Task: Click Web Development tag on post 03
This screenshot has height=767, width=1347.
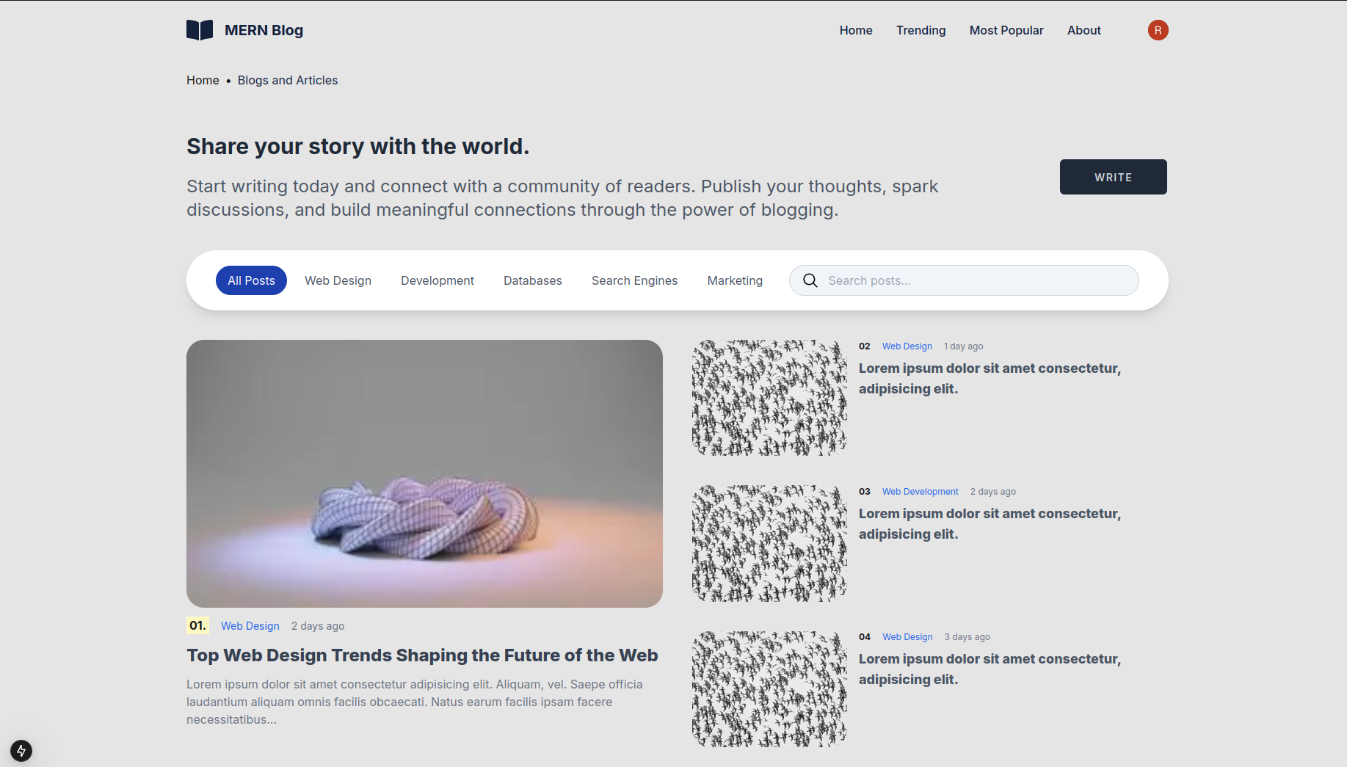Action: pyautogui.click(x=921, y=492)
